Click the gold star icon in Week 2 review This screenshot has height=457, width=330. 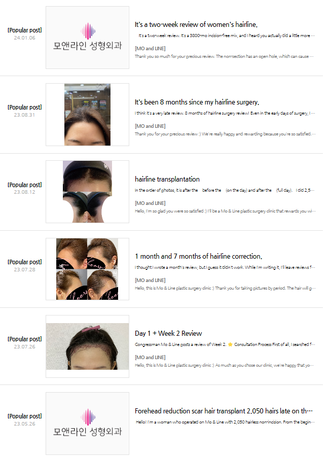click(x=230, y=344)
